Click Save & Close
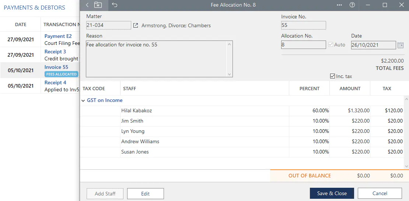Image resolution: width=409 pixels, height=201 pixels. (332, 193)
